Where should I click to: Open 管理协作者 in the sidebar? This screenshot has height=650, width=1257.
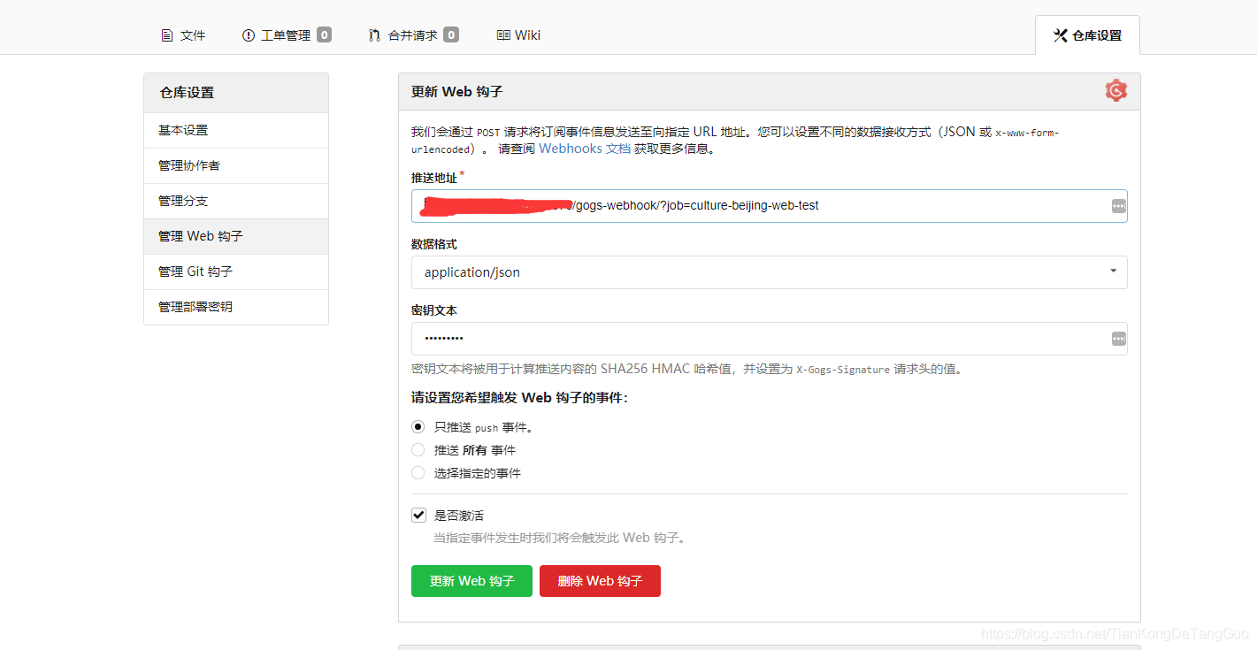pos(236,165)
